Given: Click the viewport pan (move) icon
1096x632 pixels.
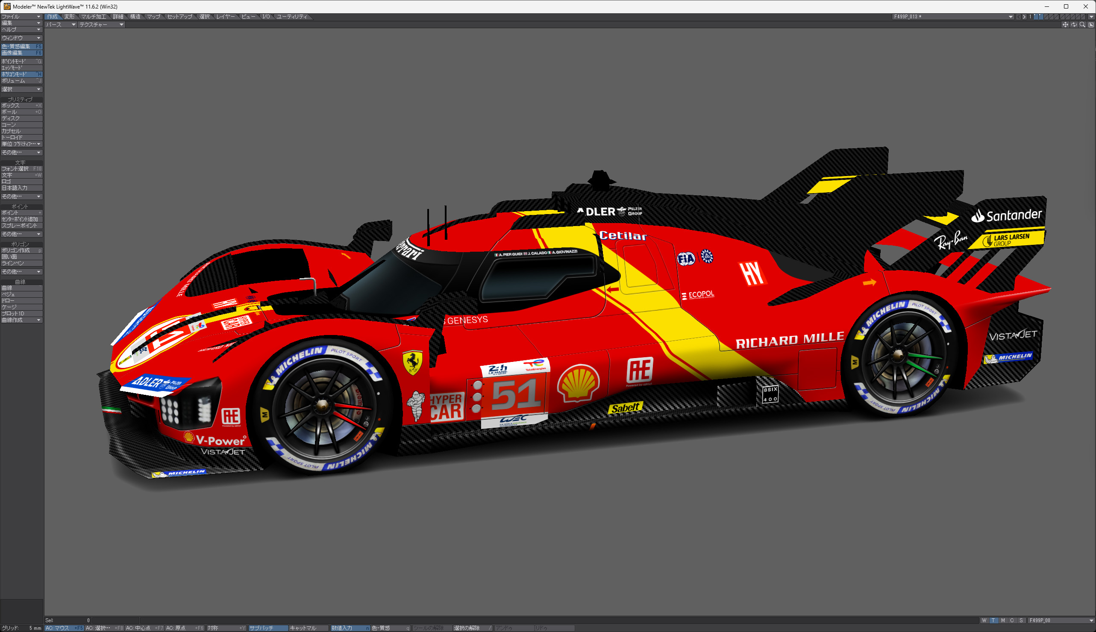Looking at the screenshot, I should 1065,25.
